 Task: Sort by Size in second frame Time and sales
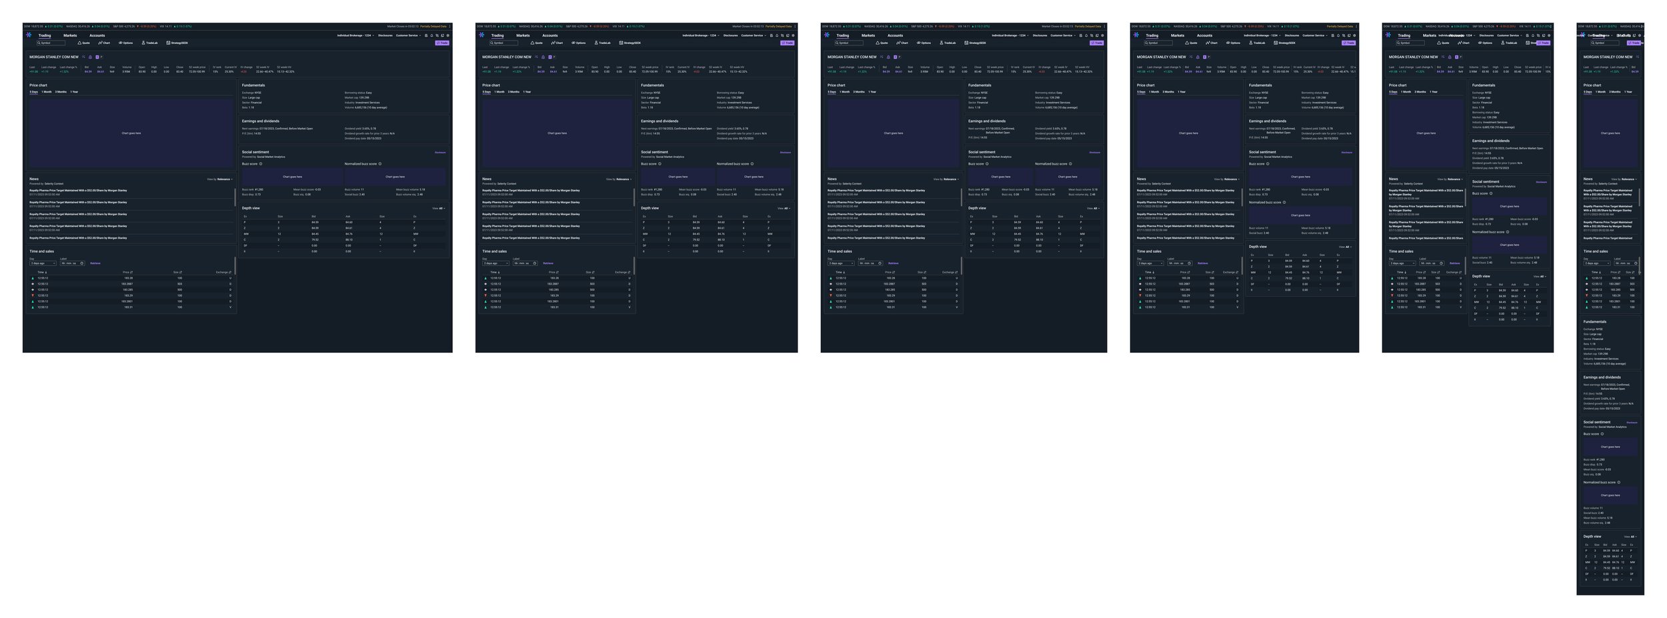pos(590,272)
